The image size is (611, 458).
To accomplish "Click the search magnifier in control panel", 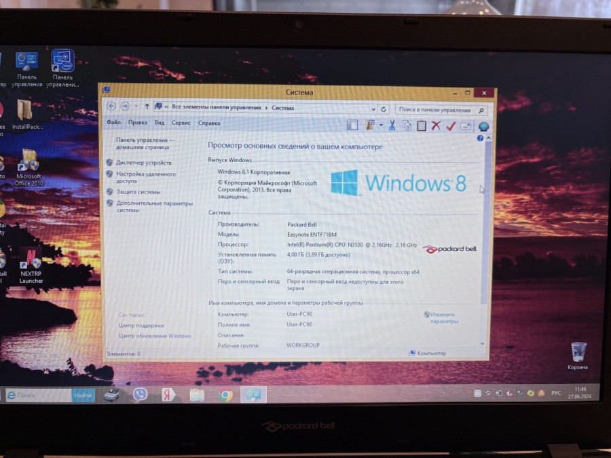I will (481, 111).
